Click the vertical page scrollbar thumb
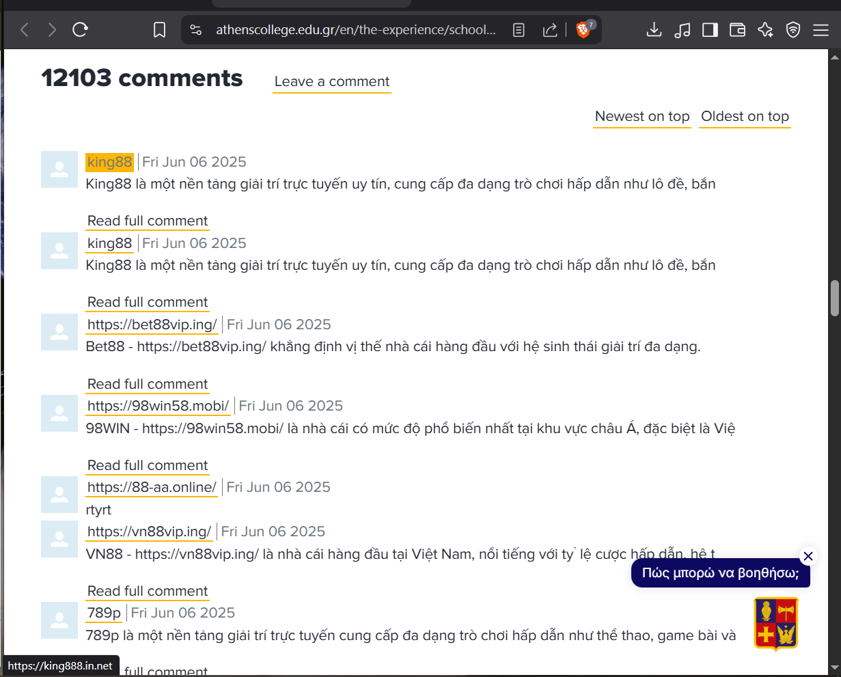This screenshot has width=841, height=677. (834, 299)
